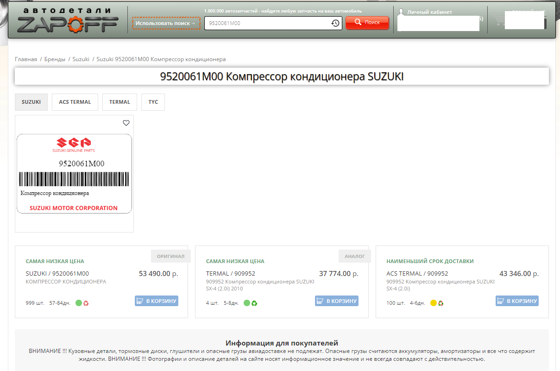This screenshot has width=560, height=371.
Task: Click price 43 346.00 р.
Action: [x=519, y=274]
